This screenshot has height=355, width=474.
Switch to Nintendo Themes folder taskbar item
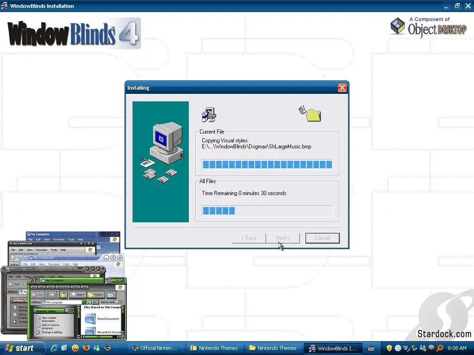tap(273, 348)
